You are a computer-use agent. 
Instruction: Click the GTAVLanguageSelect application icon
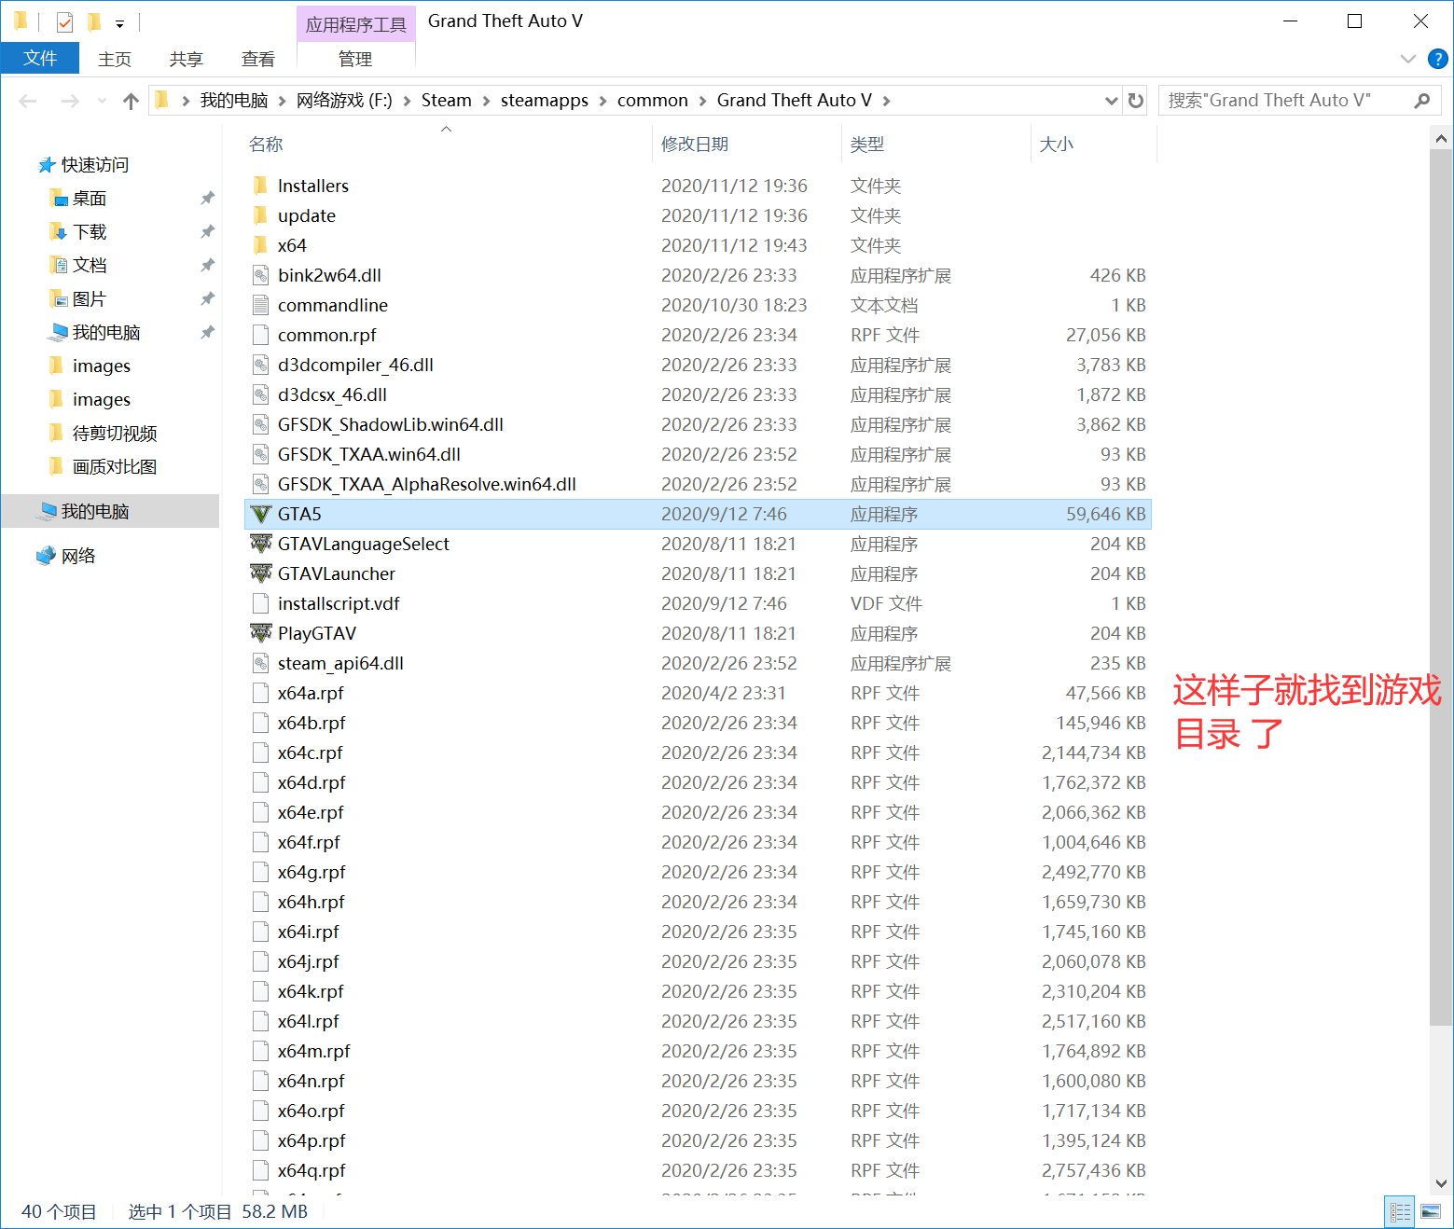pos(261,544)
